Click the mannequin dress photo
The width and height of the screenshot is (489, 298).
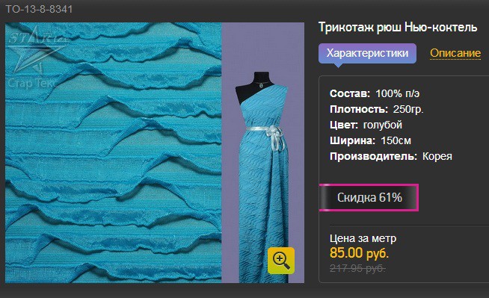tap(263, 152)
